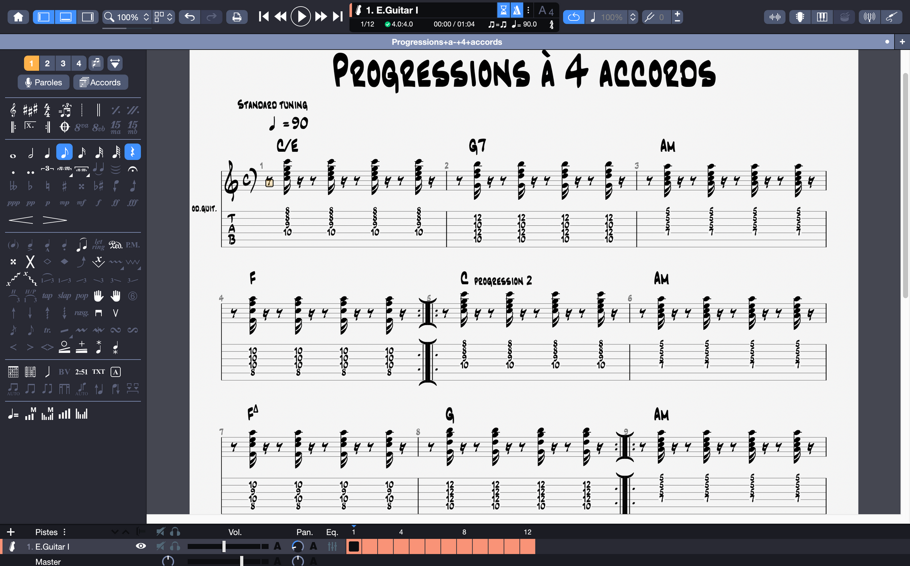Viewport: 910px width, 566px height.
Task: Click the fortissimo ff dynamic
Action: click(x=115, y=203)
